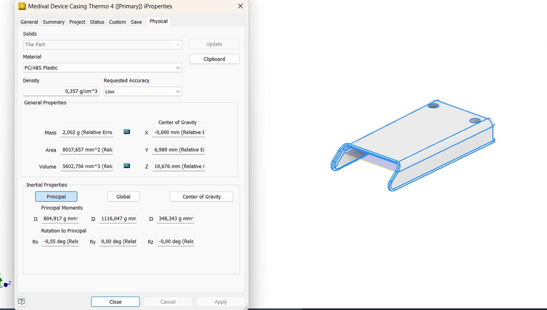
Task: Click the Center of Gravity X field
Action: (x=178, y=133)
